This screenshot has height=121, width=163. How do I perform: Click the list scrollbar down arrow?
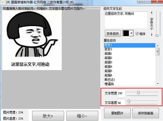pyautogui.click(x=158, y=83)
